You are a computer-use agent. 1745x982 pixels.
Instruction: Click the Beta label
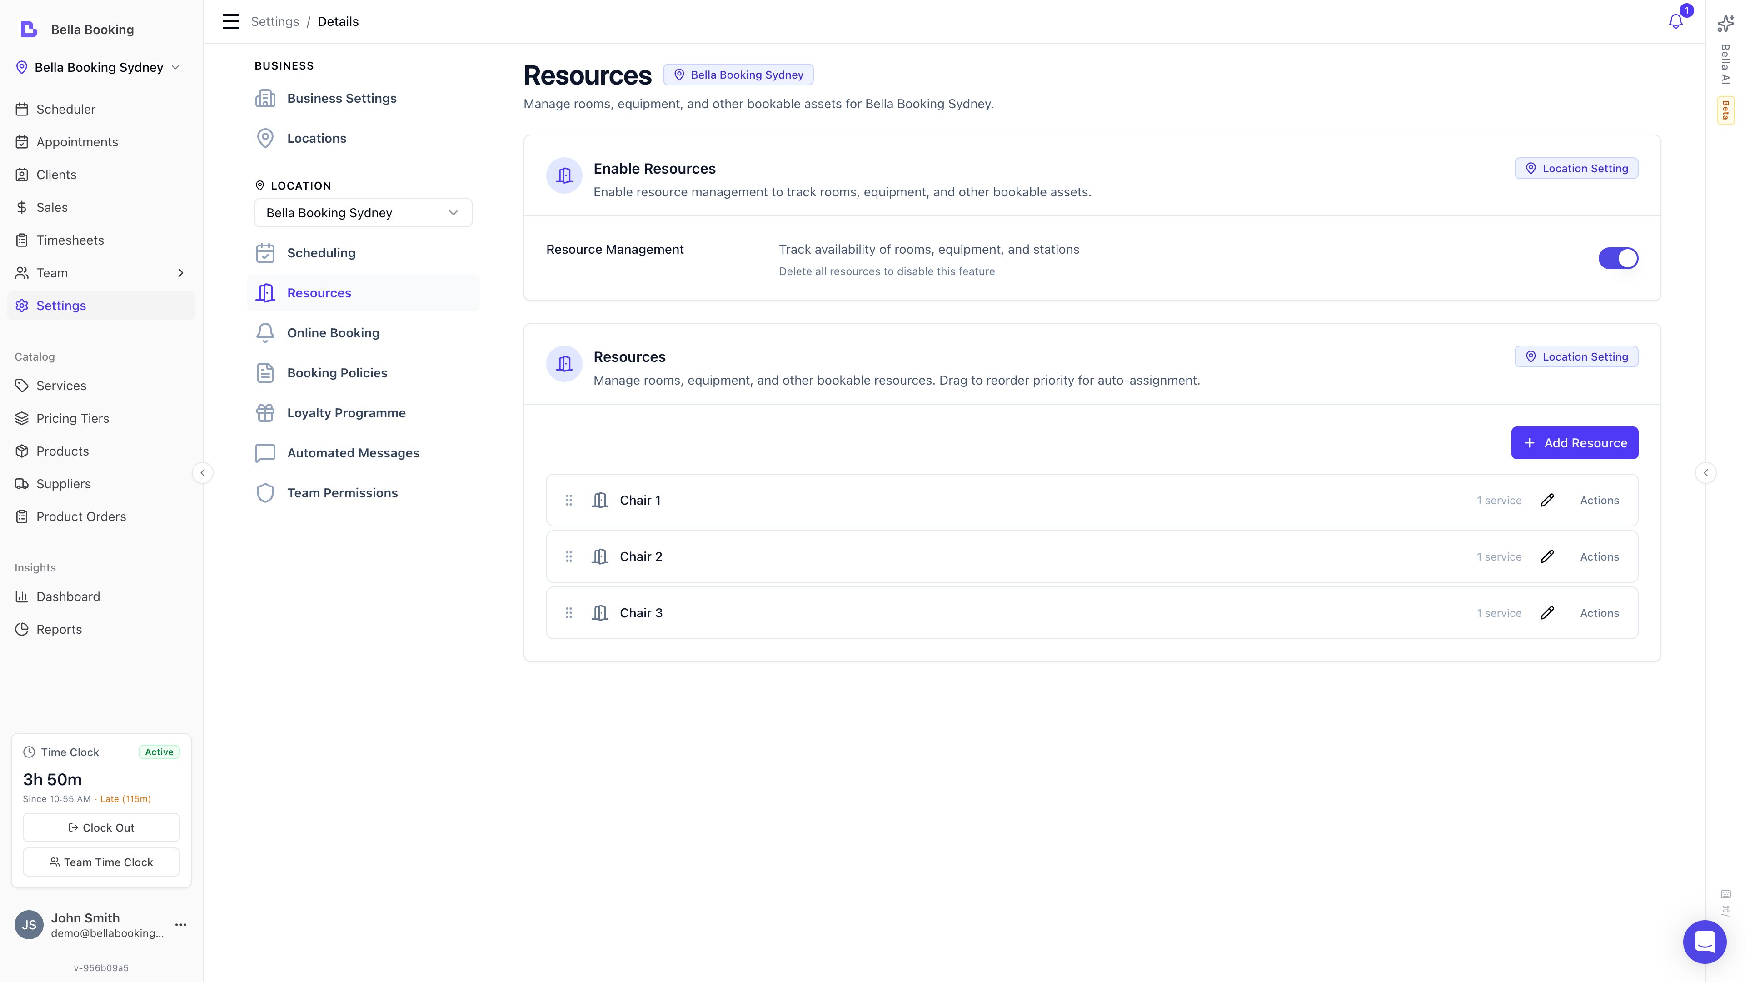pos(1725,110)
